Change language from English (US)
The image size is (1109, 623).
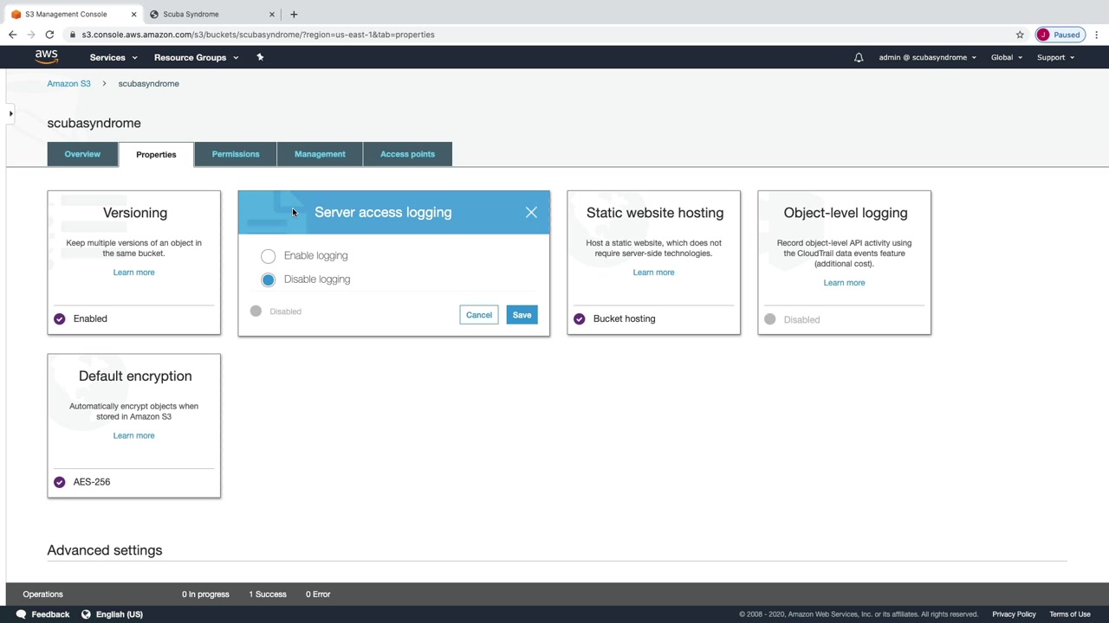(120, 614)
